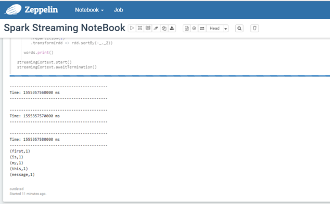The width and height of the screenshot is (330, 204).
Task: Open search code with the magnifier icon
Action: (x=239, y=29)
